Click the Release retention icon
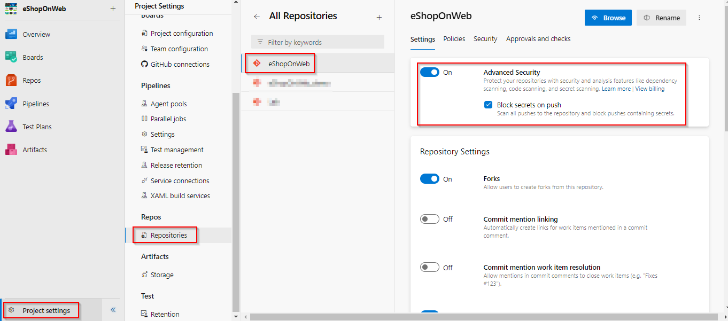Image resolution: width=728 pixels, height=321 pixels. coord(144,165)
